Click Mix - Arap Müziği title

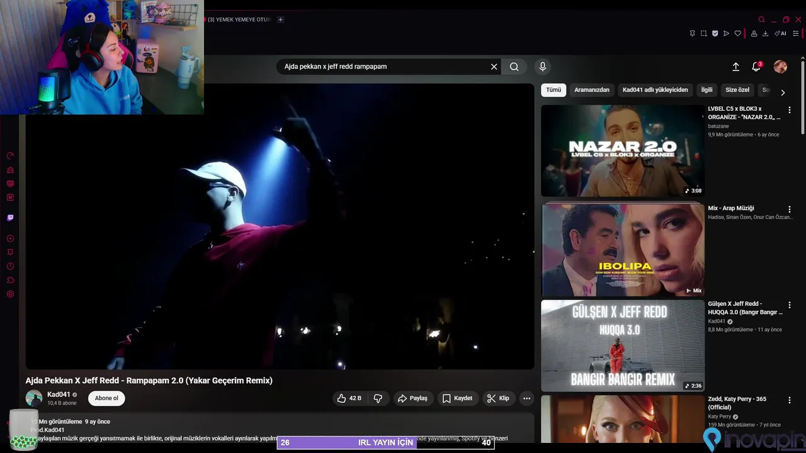coord(730,208)
